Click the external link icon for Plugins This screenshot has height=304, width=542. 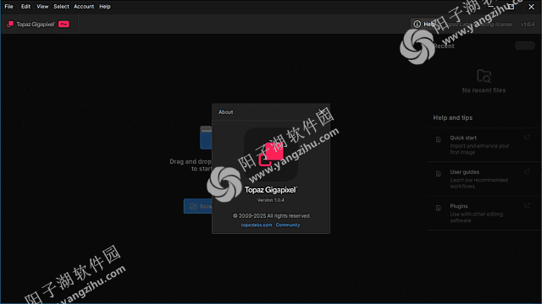(x=527, y=205)
